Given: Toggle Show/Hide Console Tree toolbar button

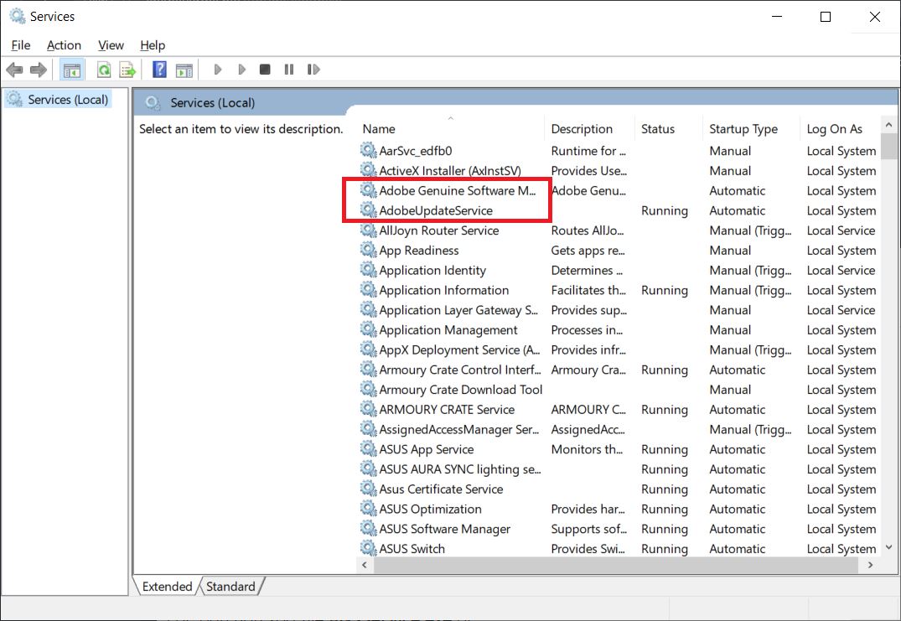Looking at the screenshot, I should pos(72,70).
